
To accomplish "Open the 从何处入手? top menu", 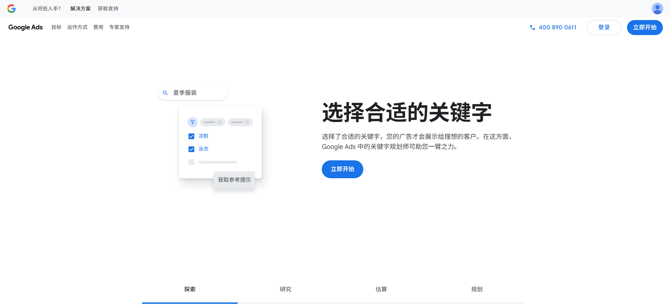I will pos(47,9).
